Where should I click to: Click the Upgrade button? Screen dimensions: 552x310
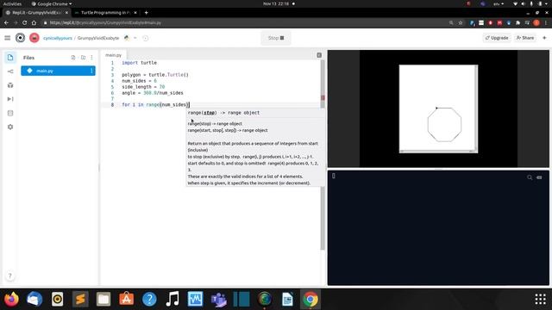[x=497, y=38]
